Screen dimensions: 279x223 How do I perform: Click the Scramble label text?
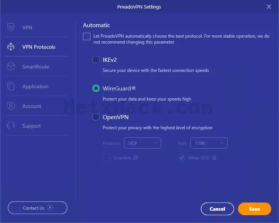click(x=122, y=158)
